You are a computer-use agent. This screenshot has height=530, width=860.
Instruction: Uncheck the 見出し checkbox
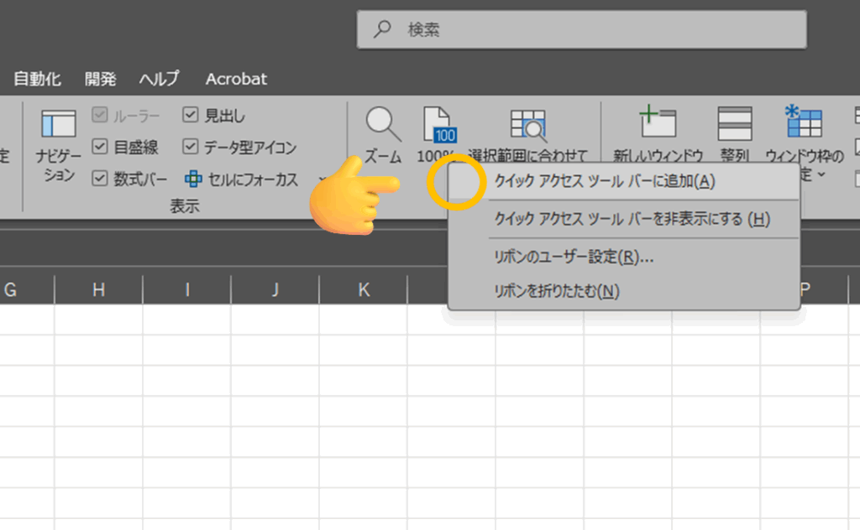click(x=191, y=115)
